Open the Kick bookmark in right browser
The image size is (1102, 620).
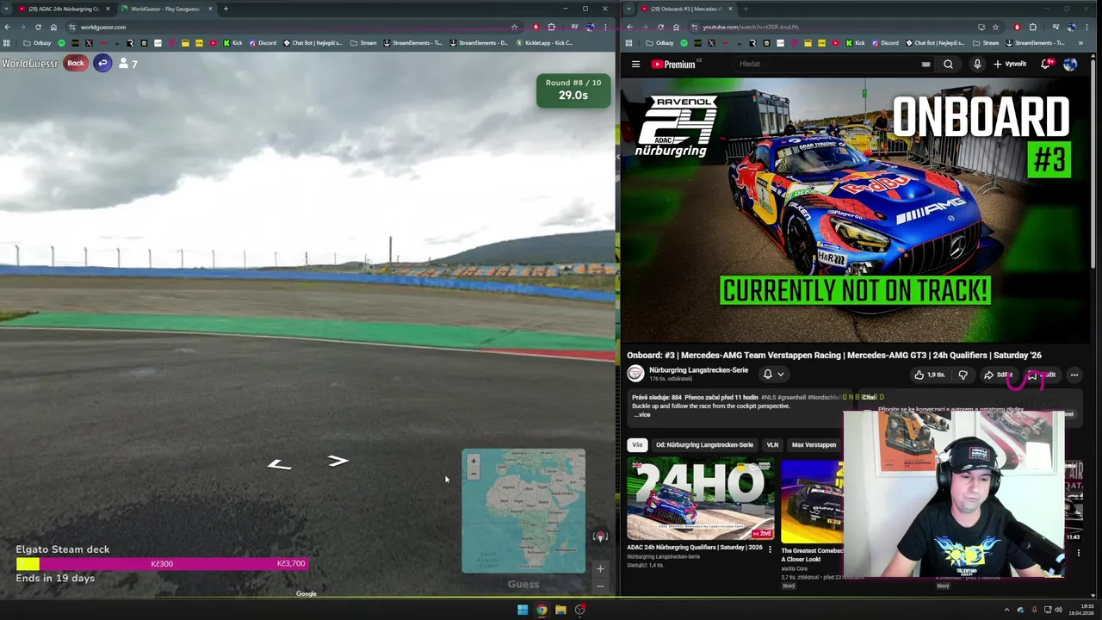[856, 43]
